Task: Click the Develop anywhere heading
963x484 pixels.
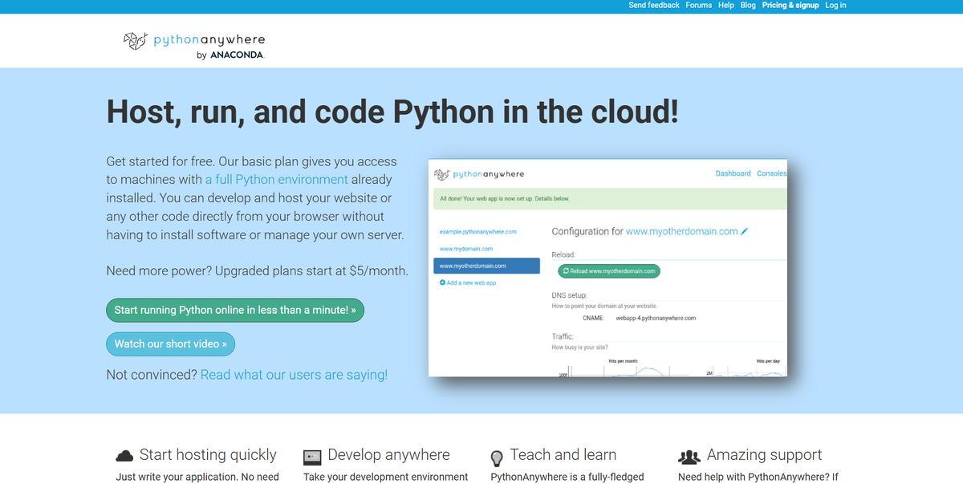Action: click(388, 455)
